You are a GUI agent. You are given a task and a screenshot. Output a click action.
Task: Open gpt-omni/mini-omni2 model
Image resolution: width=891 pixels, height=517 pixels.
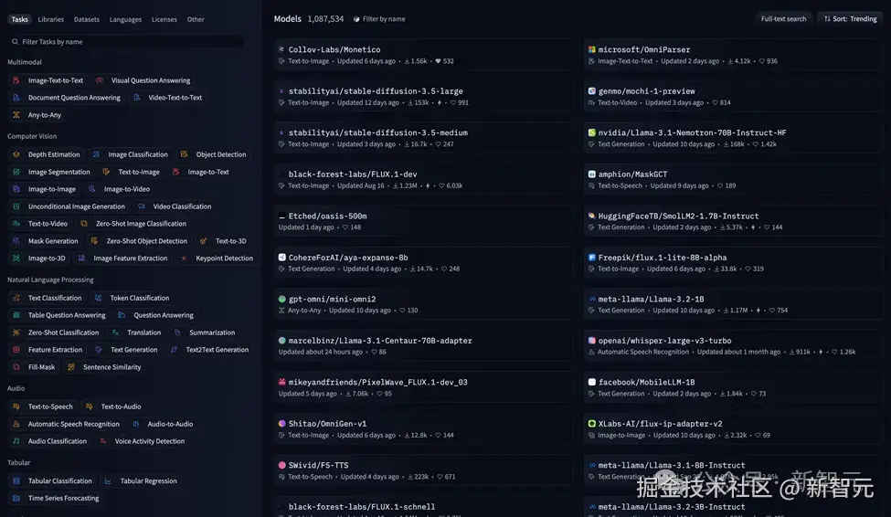tap(423, 304)
